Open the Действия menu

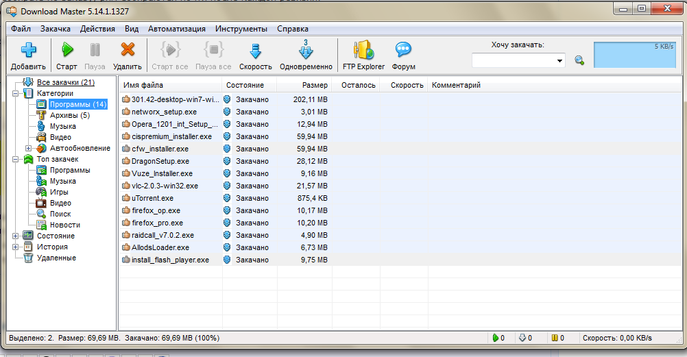[x=97, y=29]
